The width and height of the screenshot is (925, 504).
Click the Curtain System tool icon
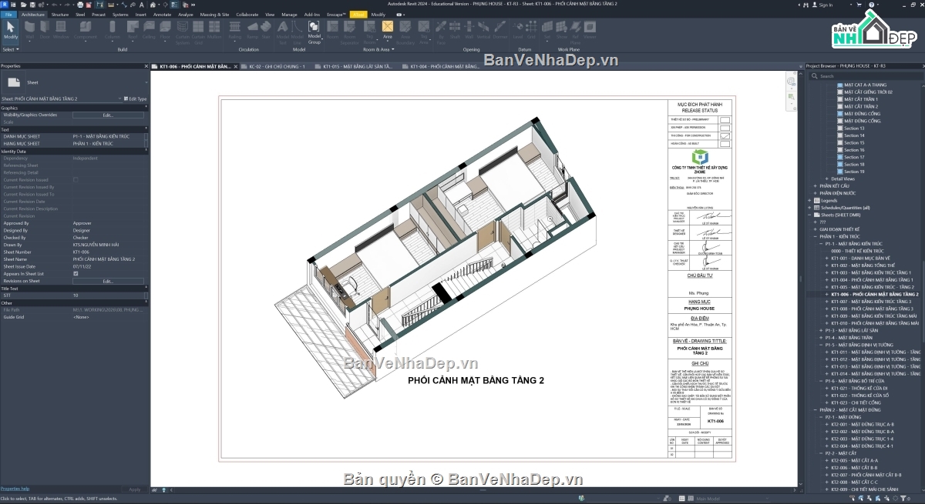coord(183,27)
